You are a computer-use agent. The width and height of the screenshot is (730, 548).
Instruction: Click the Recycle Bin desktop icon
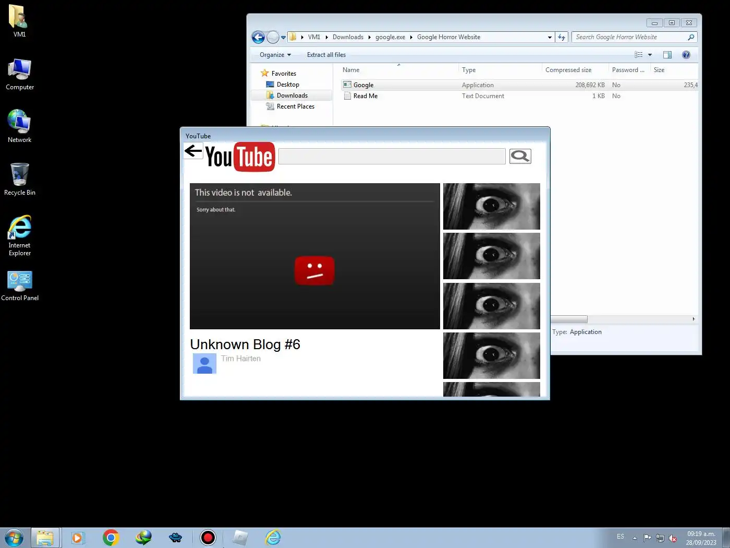click(x=20, y=179)
